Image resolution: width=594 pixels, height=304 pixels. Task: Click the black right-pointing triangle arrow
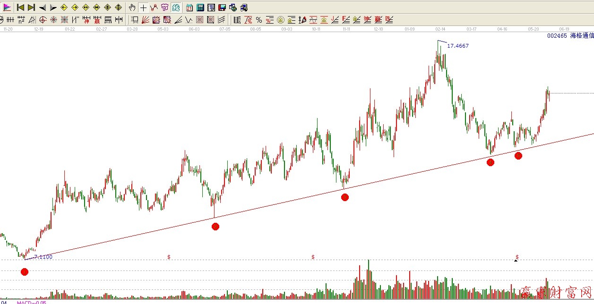tap(53, 8)
